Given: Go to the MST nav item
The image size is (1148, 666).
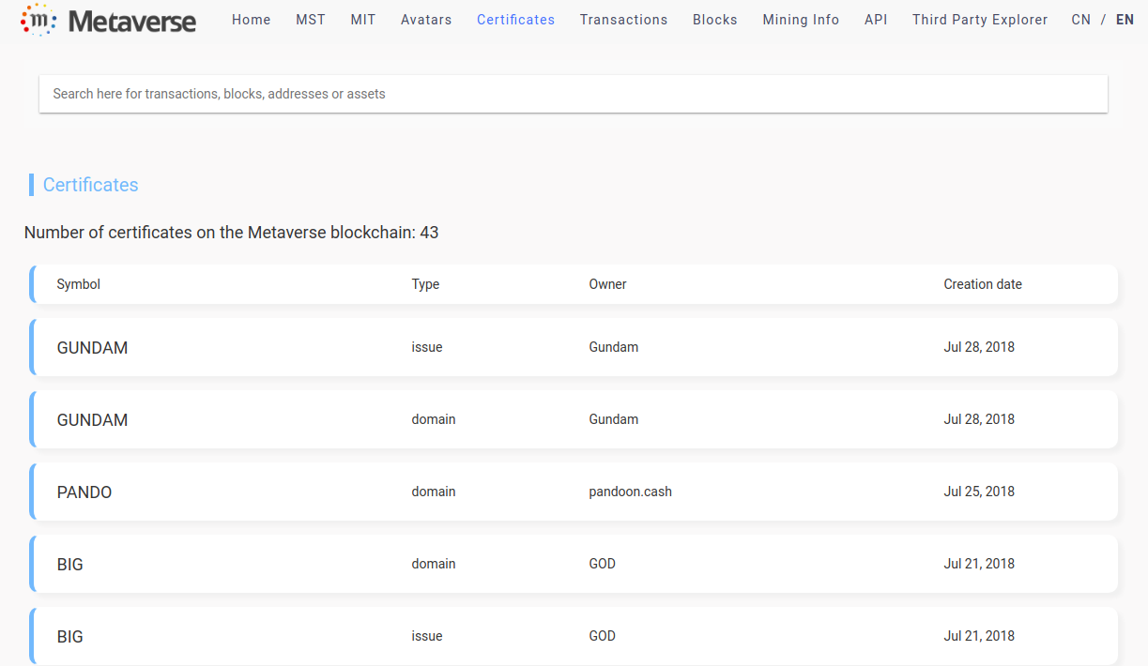Looking at the screenshot, I should pyautogui.click(x=311, y=20).
